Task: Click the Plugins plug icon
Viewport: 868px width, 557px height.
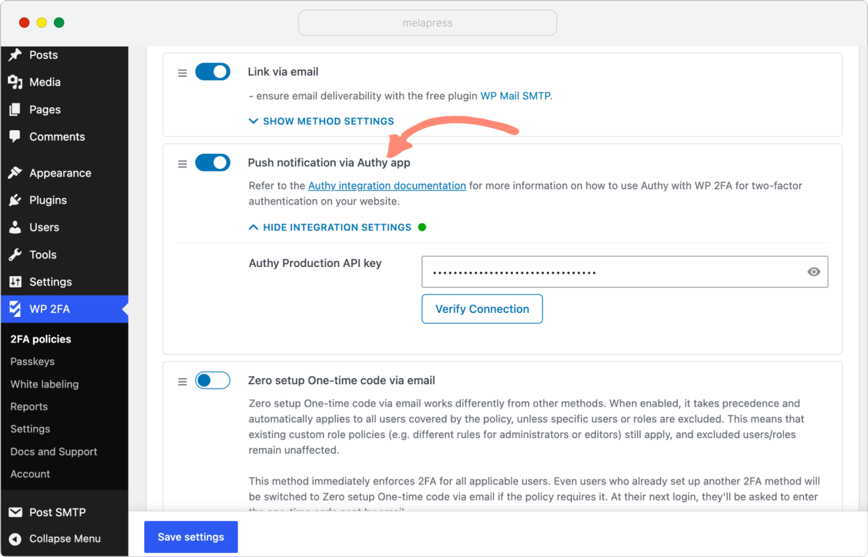Action: (x=15, y=200)
